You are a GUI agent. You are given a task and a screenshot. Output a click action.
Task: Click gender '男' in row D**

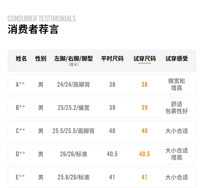[x=41, y=154]
